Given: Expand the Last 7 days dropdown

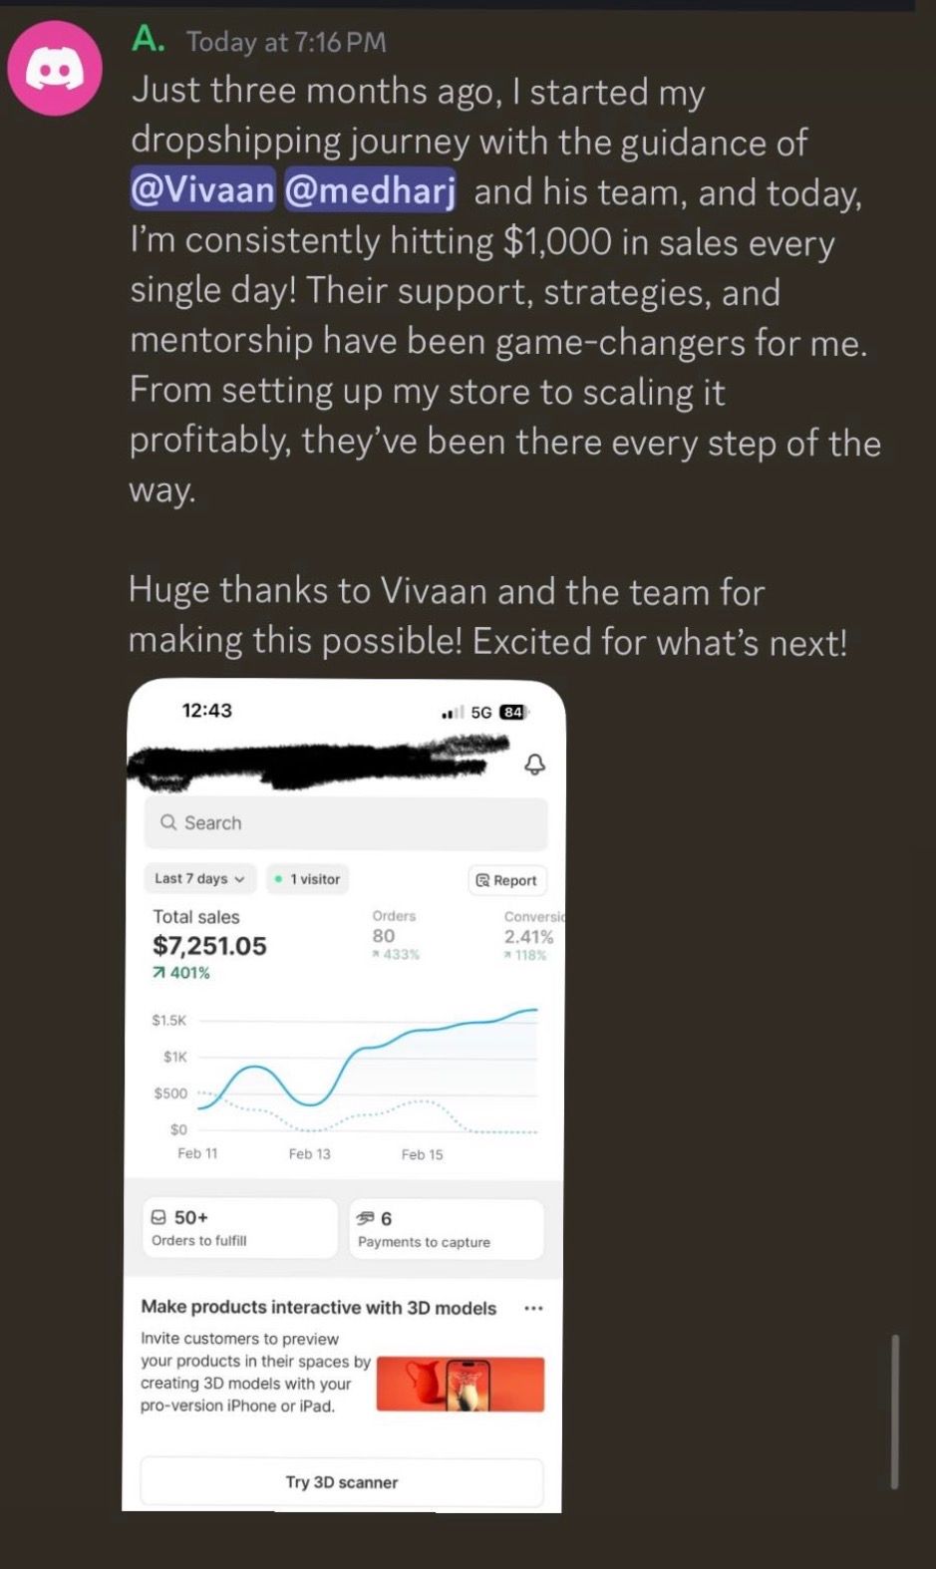Looking at the screenshot, I should click(x=199, y=878).
